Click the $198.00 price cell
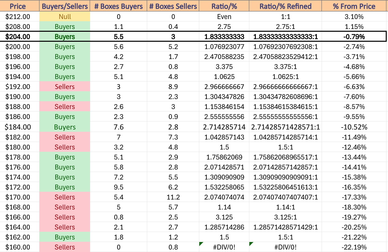388x252 pixels. coord(20,56)
